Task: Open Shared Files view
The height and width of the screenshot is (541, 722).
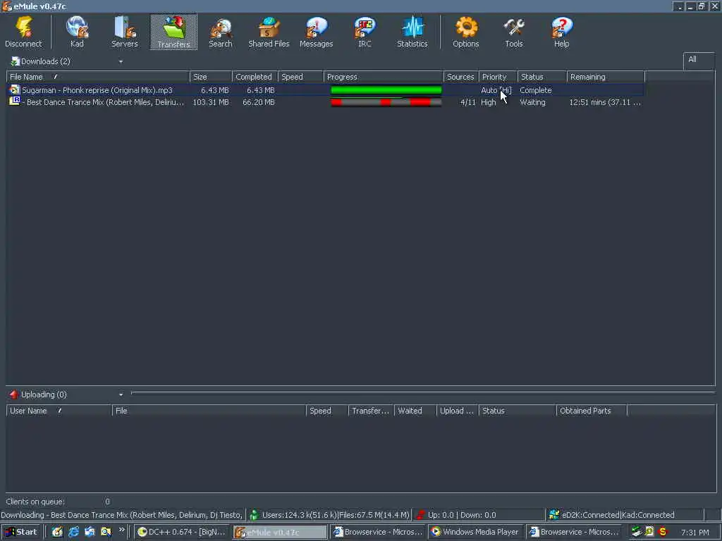Action: coord(269,32)
